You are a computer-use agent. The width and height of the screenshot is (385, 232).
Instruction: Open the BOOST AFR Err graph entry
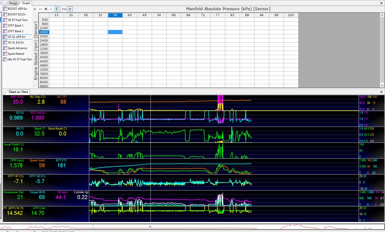coord(17,9)
